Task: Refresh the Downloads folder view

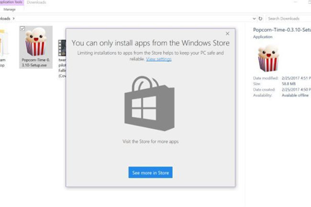Action: (x=260, y=19)
